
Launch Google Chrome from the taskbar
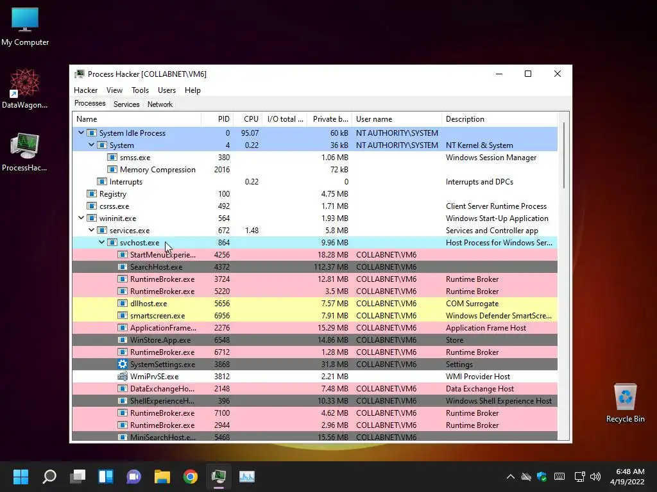190,476
